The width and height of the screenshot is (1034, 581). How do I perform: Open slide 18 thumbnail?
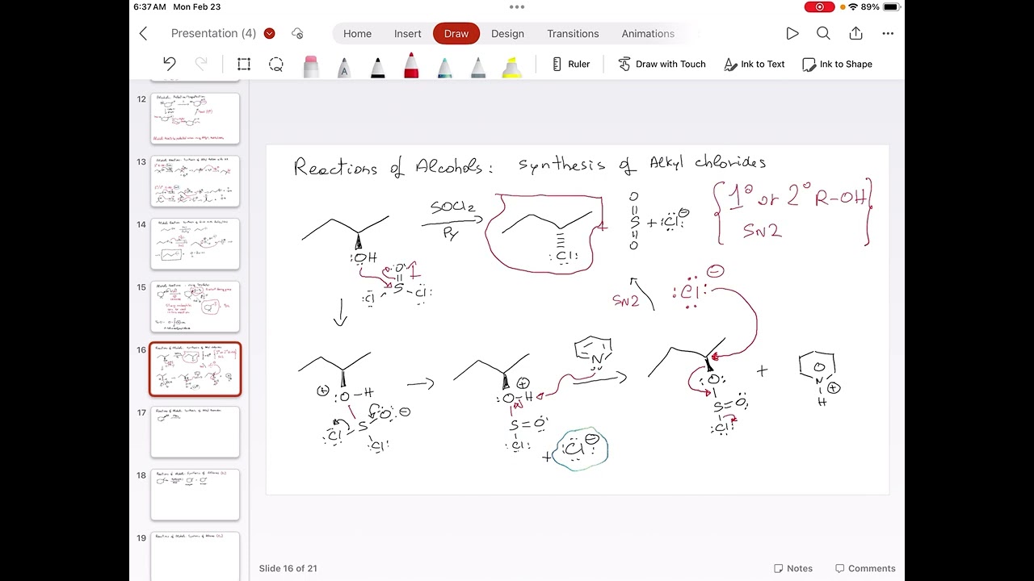tap(195, 495)
